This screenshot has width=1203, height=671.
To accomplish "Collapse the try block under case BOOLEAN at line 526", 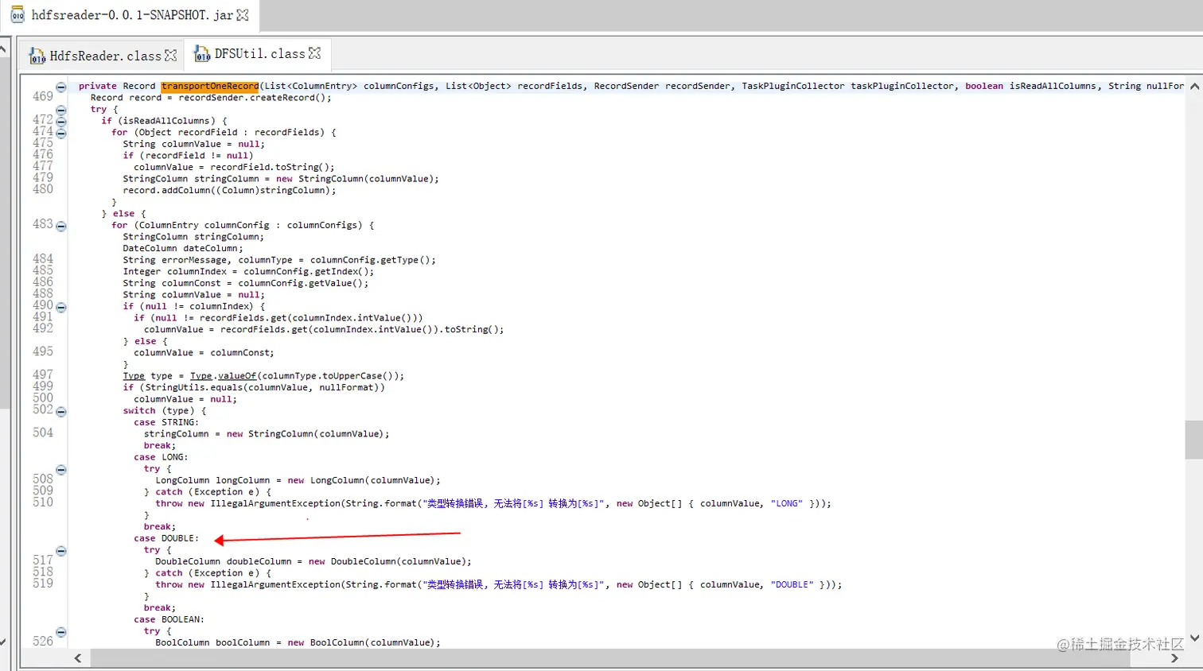I will pos(61,632).
